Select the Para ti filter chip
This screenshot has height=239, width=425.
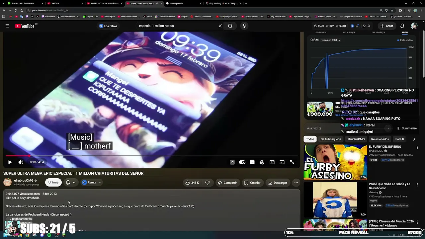(399, 139)
